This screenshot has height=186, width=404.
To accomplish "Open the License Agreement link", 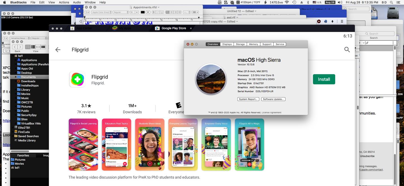I will [x=271, y=112].
